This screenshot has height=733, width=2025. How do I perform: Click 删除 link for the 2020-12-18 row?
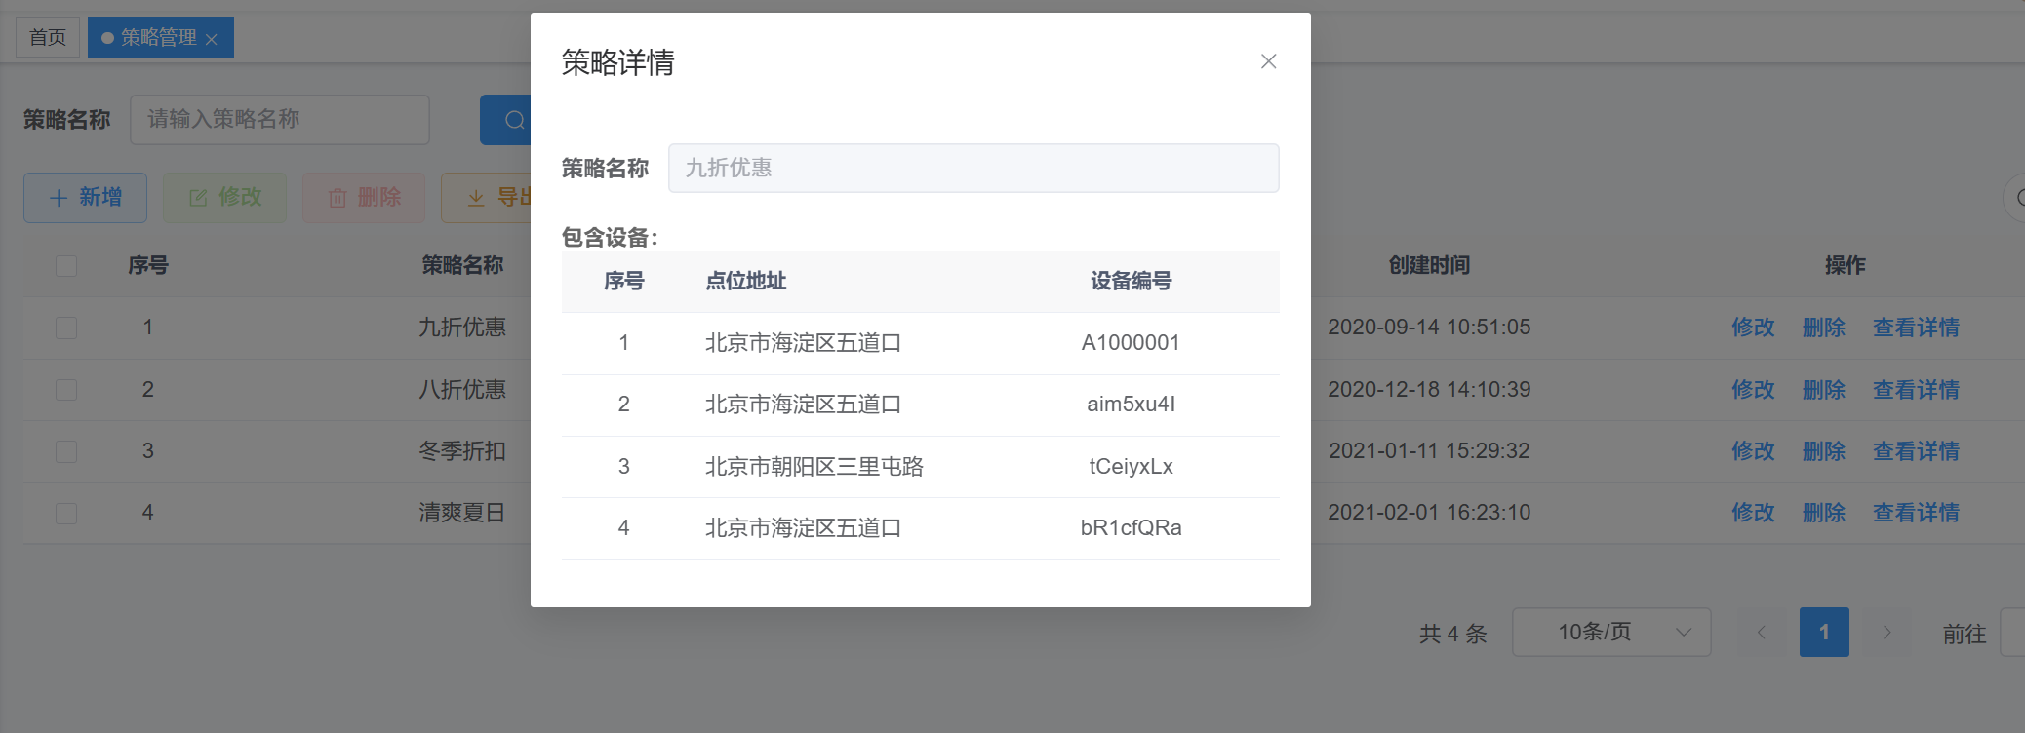pyautogui.click(x=1824, y=390)
